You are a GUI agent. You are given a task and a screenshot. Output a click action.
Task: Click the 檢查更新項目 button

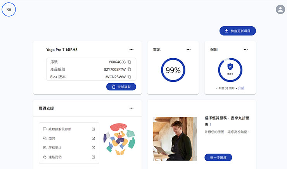[238, 31]
